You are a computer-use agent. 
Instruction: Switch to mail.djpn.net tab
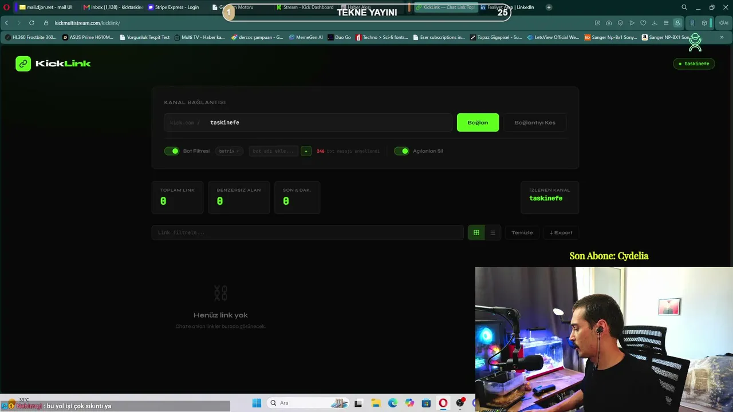45,7
